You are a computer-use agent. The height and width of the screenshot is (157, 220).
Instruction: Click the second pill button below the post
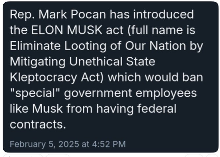58,156
